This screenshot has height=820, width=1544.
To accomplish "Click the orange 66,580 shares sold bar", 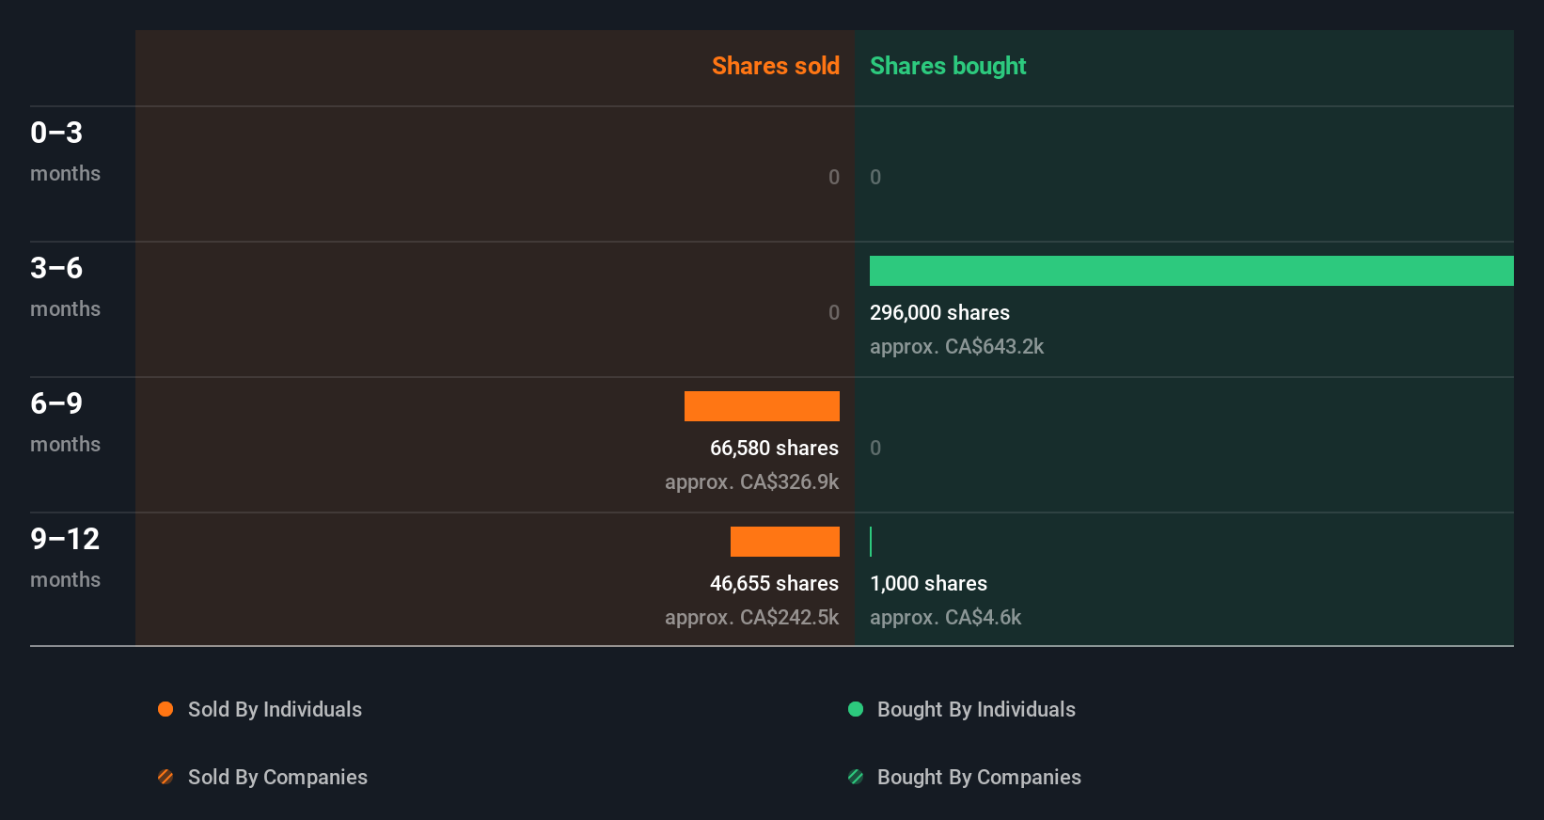I will pyautogui.click(x=762, y=406).
